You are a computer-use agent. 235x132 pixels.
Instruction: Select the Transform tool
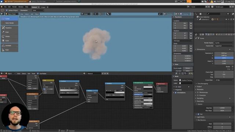coord(10,28)
